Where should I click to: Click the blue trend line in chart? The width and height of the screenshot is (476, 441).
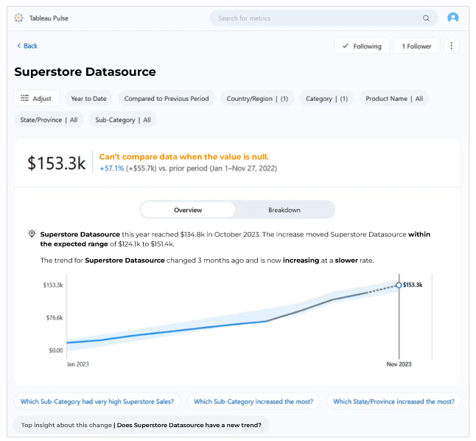point(167,331)
